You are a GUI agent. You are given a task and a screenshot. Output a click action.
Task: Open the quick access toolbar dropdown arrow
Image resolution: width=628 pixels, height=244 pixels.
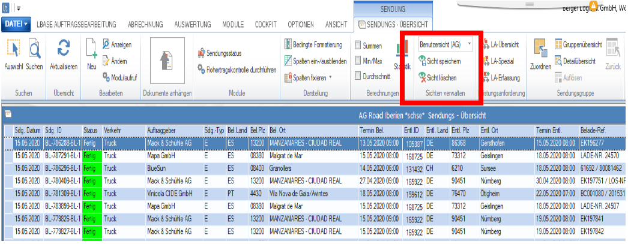click(19, 8)
